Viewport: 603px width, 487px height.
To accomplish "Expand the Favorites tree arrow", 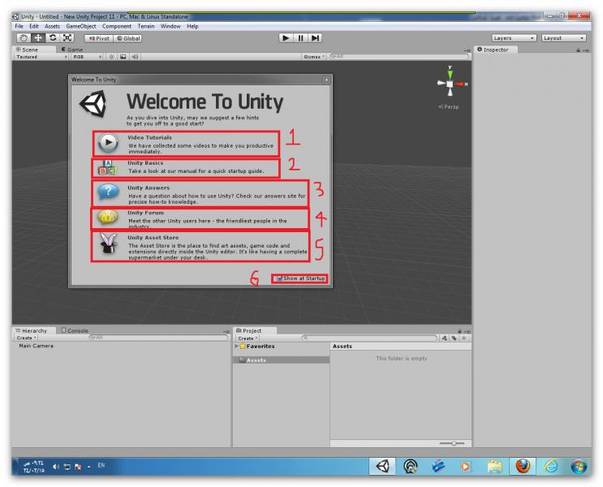I will pyautogui.click(x=236, y=347).
